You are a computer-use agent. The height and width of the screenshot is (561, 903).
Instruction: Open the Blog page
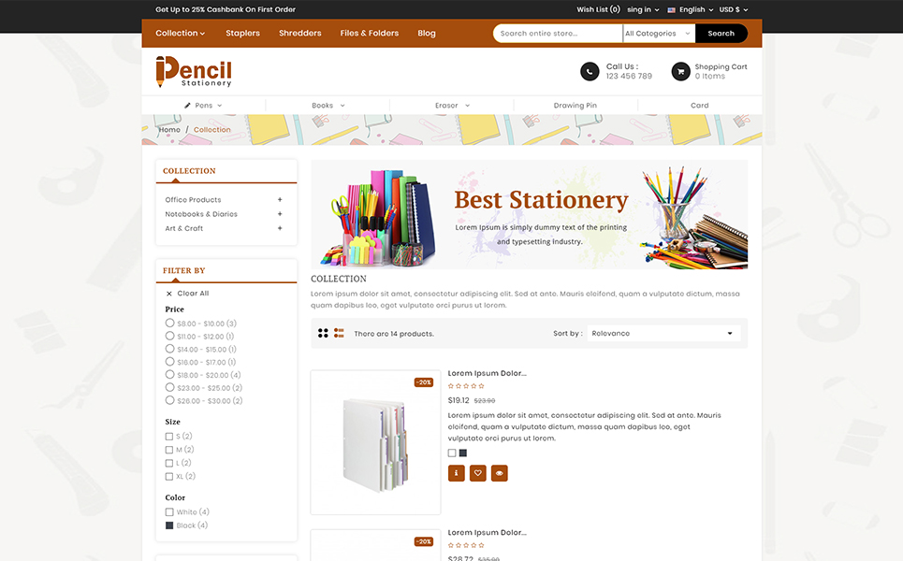[x=427, y=34]
